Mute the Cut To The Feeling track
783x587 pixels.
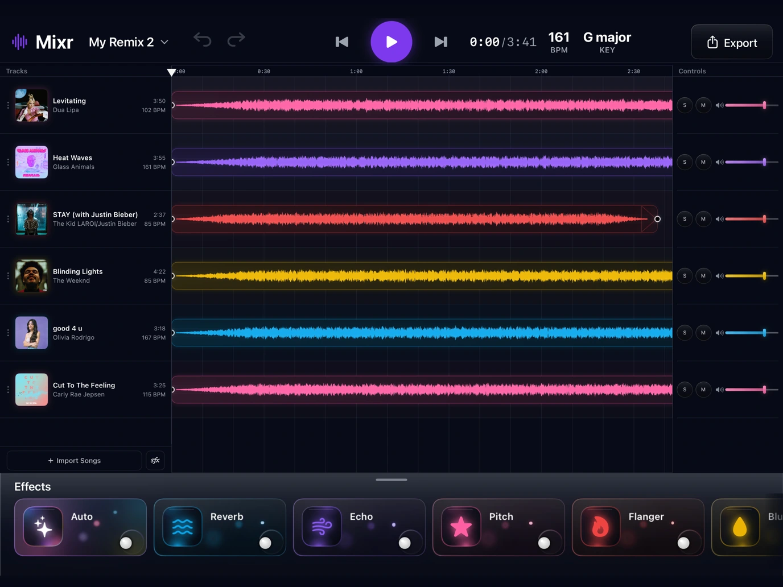coord(703,390)
